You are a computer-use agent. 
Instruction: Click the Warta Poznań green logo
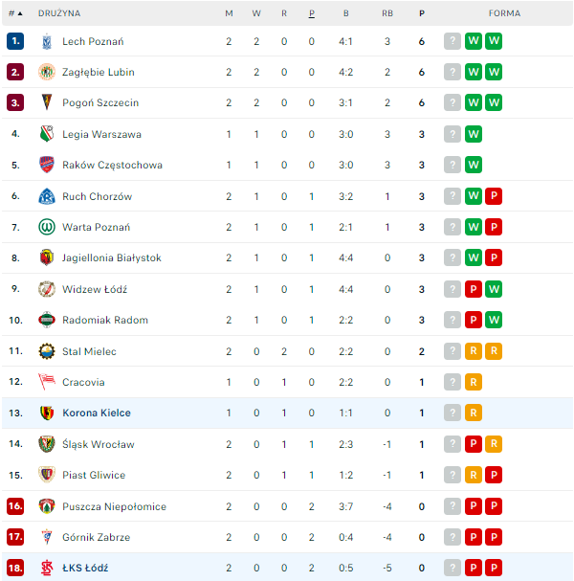coord(46,227)
